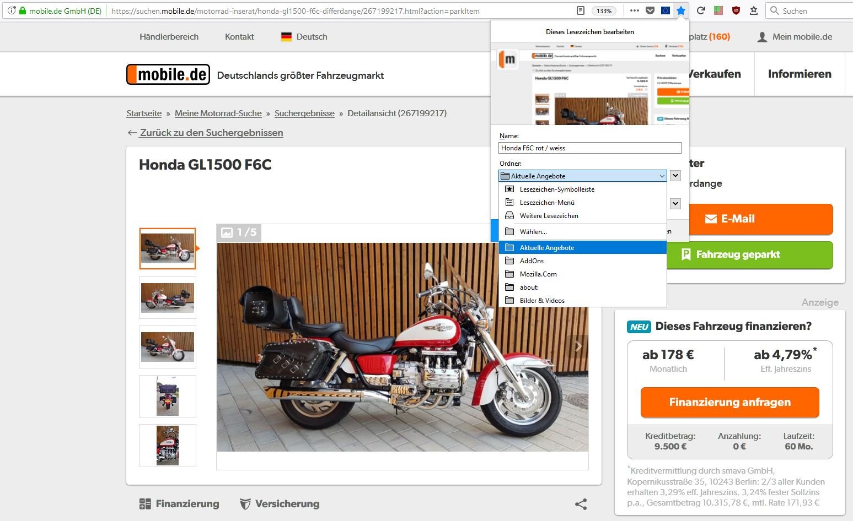Screen dimensions: 853x521
Task: Click the main motorcycle photo
Action: (x=403, y=347)
